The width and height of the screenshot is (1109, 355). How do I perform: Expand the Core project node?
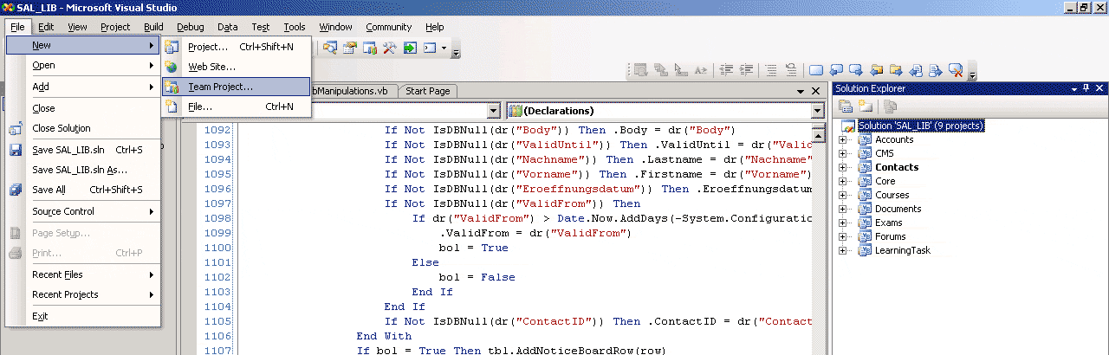843,181
